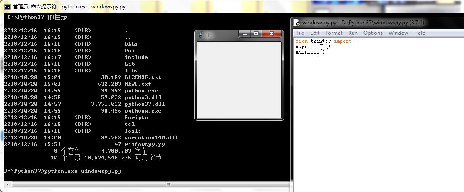Click the 'from tkinter import *' code line
Screen dimensions: 464x192
point(327,41)
